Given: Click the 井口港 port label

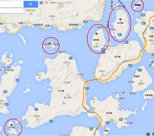Looking at the screenshot, I should (x=80, y=74).
